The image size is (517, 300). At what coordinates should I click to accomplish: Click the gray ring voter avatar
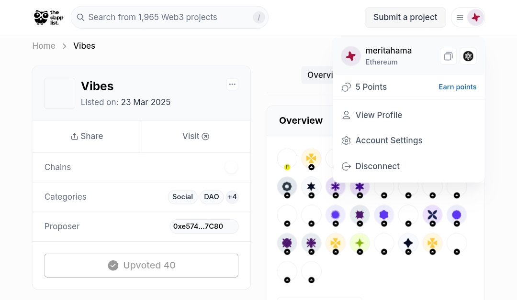(287, 187)
